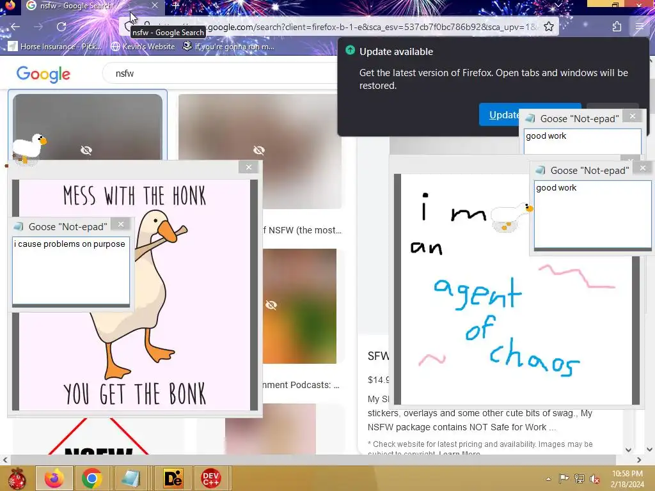655x491 pixels.
Task: Open Firefox extensions puzzle icon
Action: 617,27
